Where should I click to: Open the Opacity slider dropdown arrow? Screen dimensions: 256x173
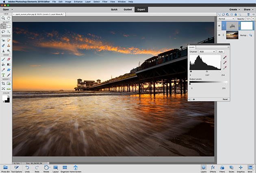coord(253,19)
